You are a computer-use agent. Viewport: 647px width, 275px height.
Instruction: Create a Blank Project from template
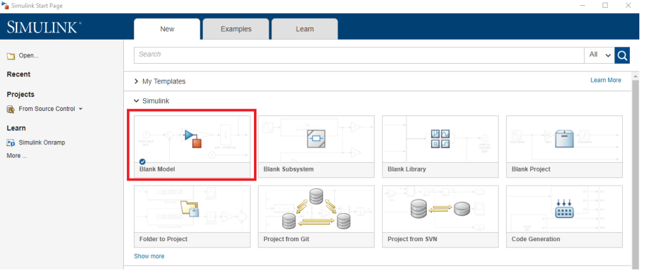tap(564, 147)
